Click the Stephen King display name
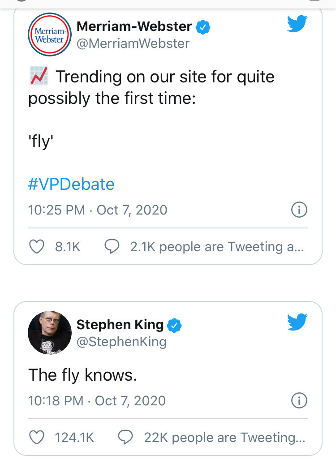The height and width of the screenshot is (464, 336). click(120, 325)
